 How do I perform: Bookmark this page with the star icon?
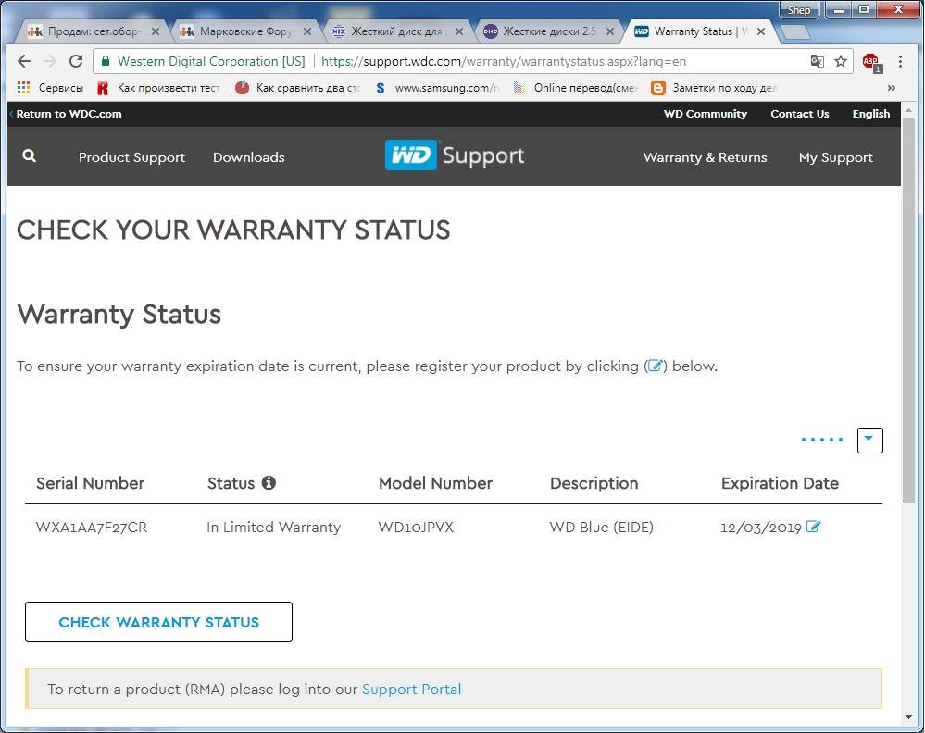(x=841, y=61)
